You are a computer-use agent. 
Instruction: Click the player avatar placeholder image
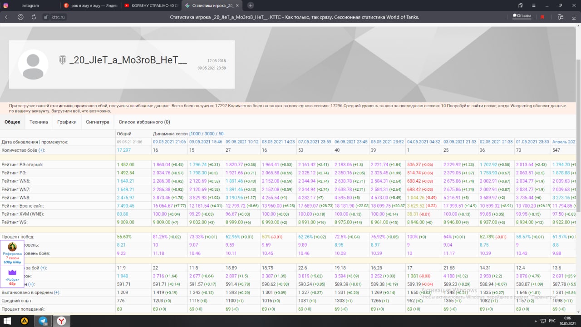coord(33,64)
